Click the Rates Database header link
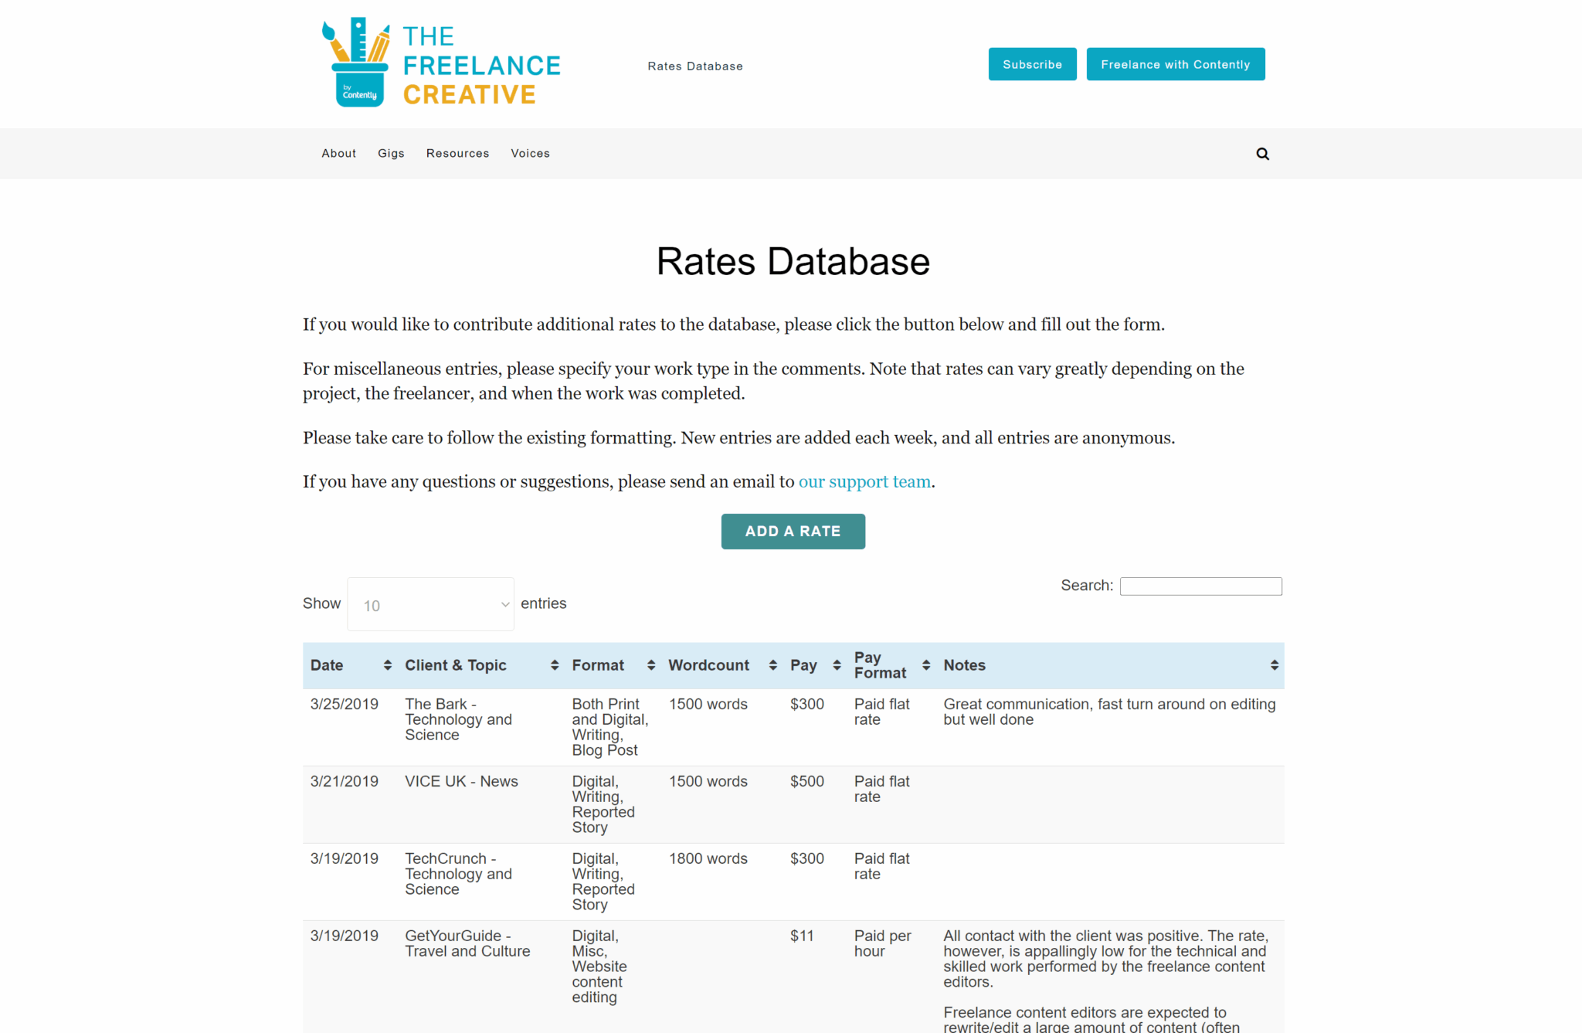This screenshot has width=1582, height=1033. pyautogui.click(x=695, y=66)
